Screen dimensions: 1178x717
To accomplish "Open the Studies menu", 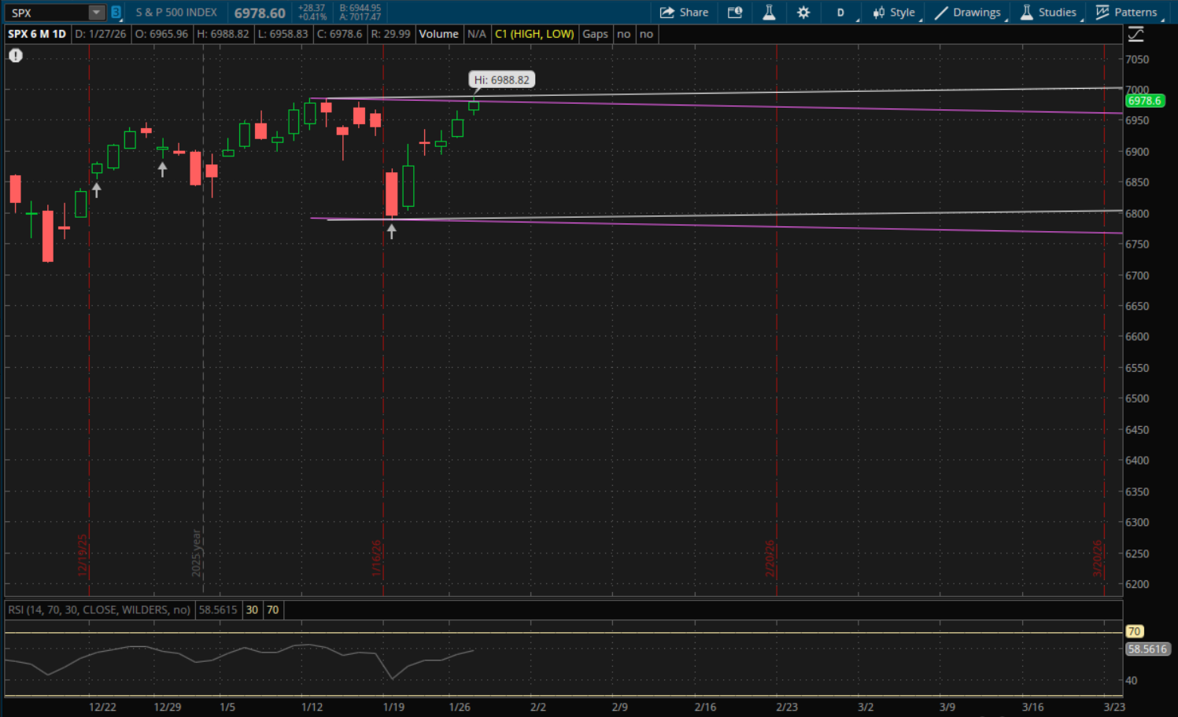I will click(x=1048, y=13).
